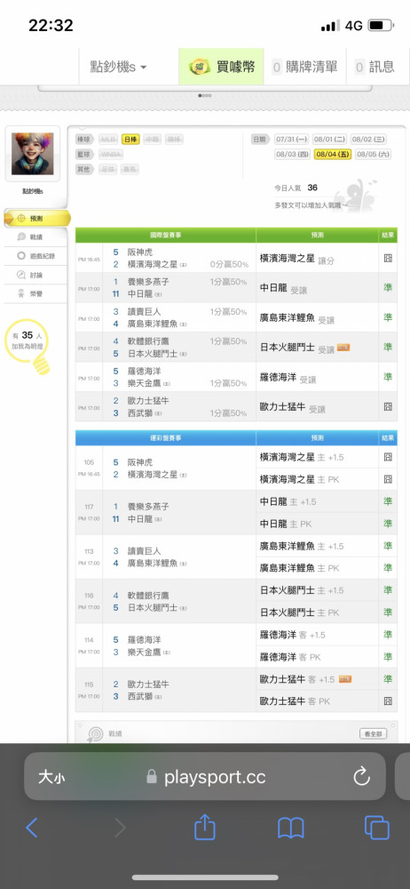Open the Safari share sheet
Viewport: 410px width, 889px height.
tap(205, 827)
